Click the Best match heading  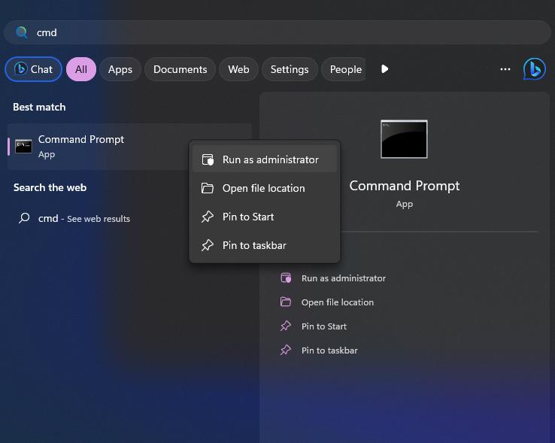coord(39,107)
